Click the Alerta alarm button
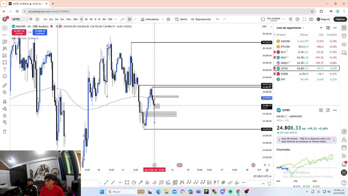Viewport: 348px width, 196px height. [181, 19]
